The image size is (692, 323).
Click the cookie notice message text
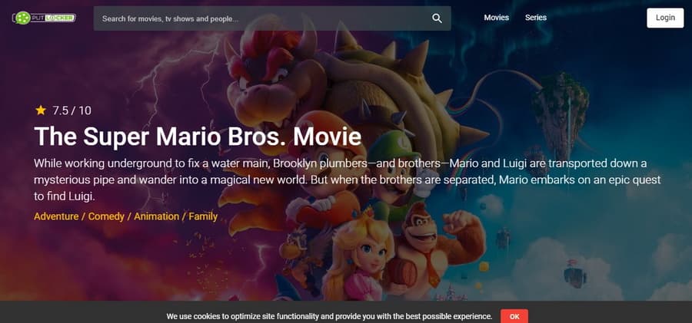coord(329,316)
